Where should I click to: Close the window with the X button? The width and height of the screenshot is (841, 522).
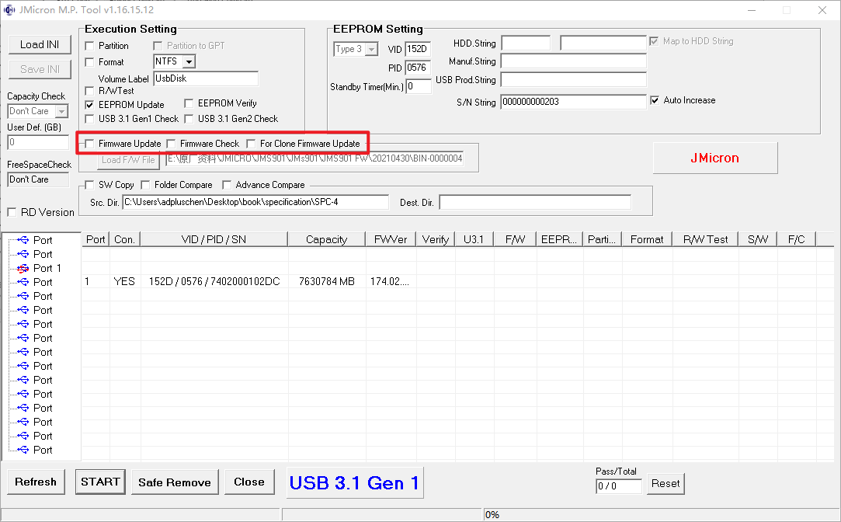click(x=822, y=10)
